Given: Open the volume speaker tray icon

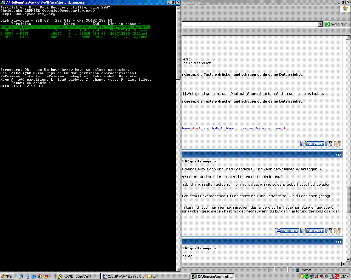Looking at the screenshot, I should click(x=317, y=276).
